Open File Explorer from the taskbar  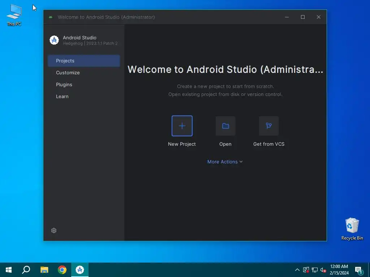[44, 270]
